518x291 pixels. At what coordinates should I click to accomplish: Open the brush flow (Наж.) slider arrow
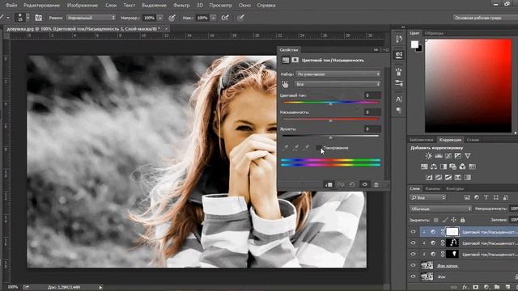coord(213,18)
